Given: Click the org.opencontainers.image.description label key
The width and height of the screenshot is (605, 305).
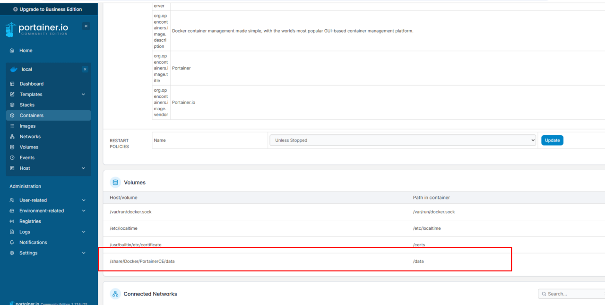Looking at the screenshot, I should pyautogui.click(x=161, y=31).
